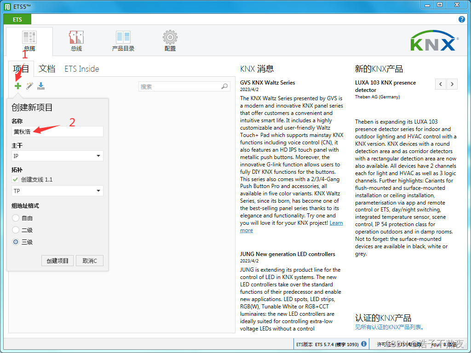Select 二级 group address format

pos(16,230)
